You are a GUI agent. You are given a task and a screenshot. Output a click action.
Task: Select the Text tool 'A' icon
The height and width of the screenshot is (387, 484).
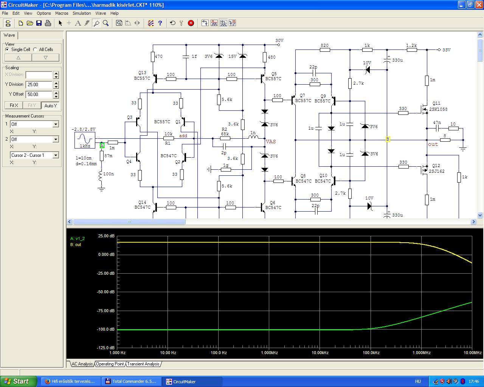[x=78, y=23]
